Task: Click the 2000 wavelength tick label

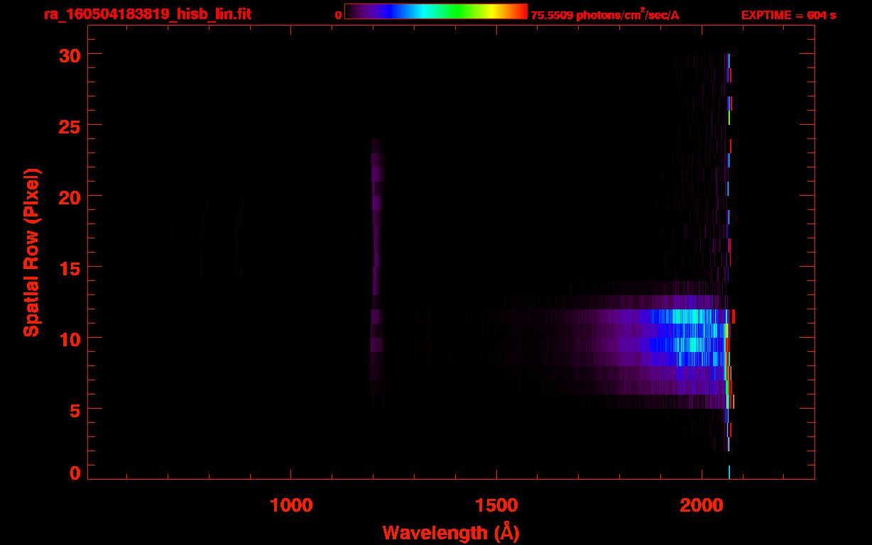Action: coord(702,505)
